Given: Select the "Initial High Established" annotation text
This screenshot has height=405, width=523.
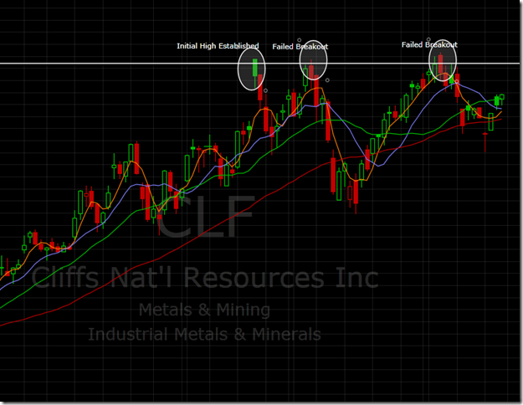Looking at the screenshot, I should (x=218, y=46).
